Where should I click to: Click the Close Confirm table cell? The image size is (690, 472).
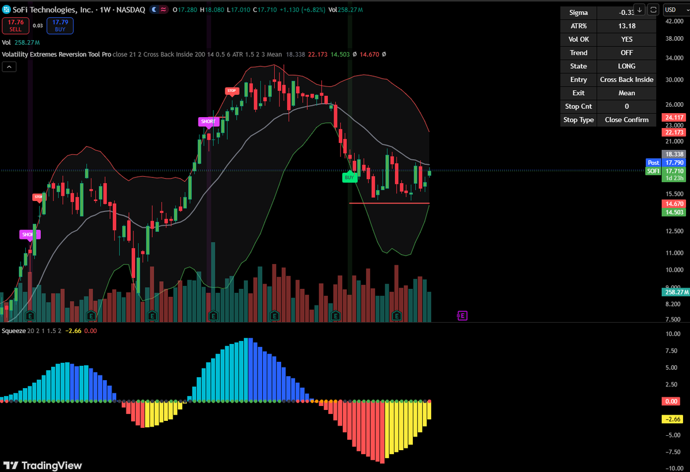click(x=627, y=120)
